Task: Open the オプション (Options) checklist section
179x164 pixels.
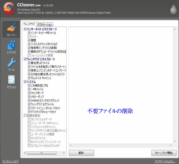Action: pyautogui.click(x=12, y=82)
